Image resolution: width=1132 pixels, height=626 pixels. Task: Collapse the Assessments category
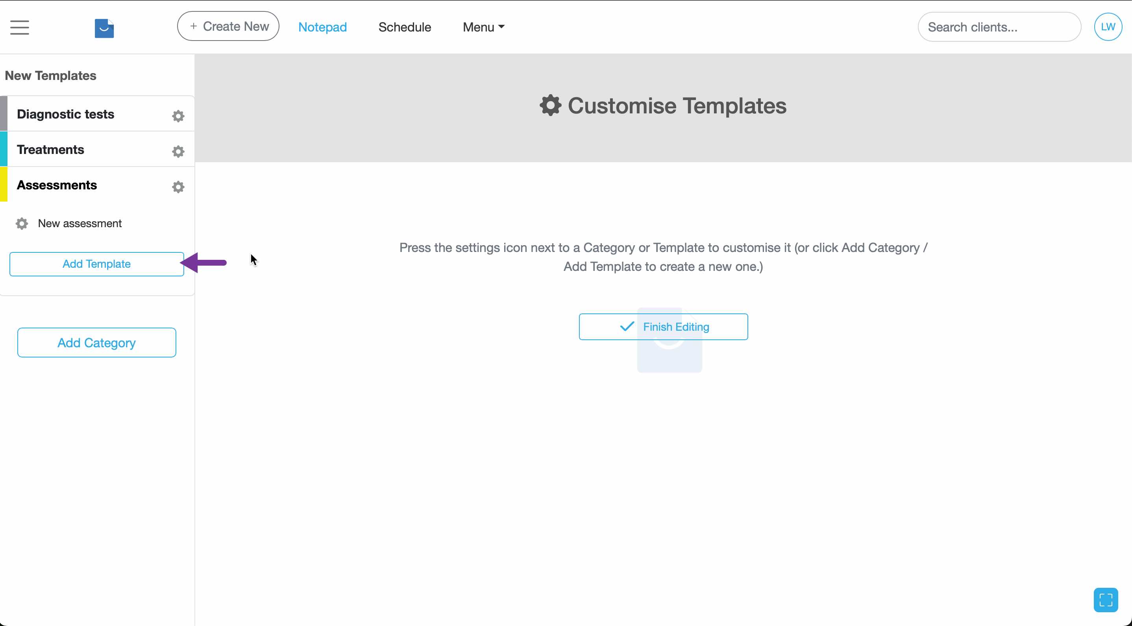(57, 185)
